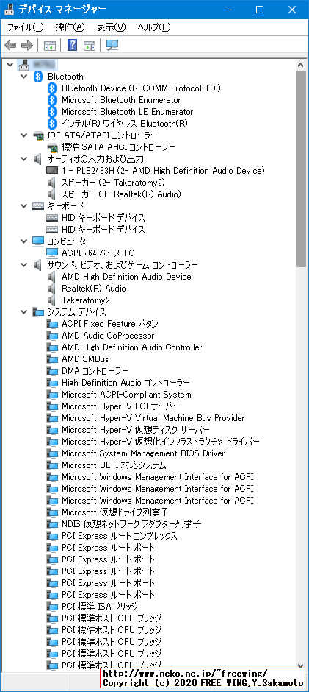Click the scrollbar up arrow
309x692 pixels.
click(x=301, y=65)
